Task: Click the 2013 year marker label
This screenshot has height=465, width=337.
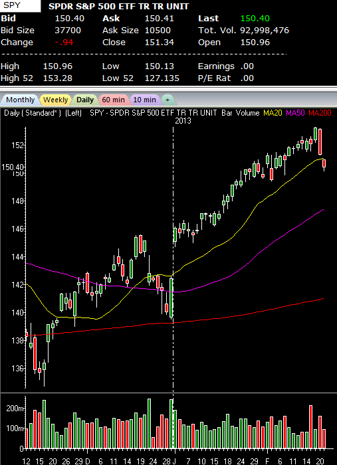Action: [x=183, y=121]
